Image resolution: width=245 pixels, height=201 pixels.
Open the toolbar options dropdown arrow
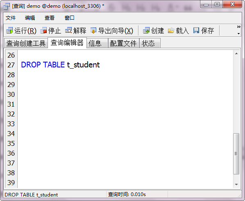coord(238,33)
